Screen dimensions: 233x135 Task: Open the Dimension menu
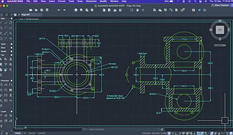91,1
